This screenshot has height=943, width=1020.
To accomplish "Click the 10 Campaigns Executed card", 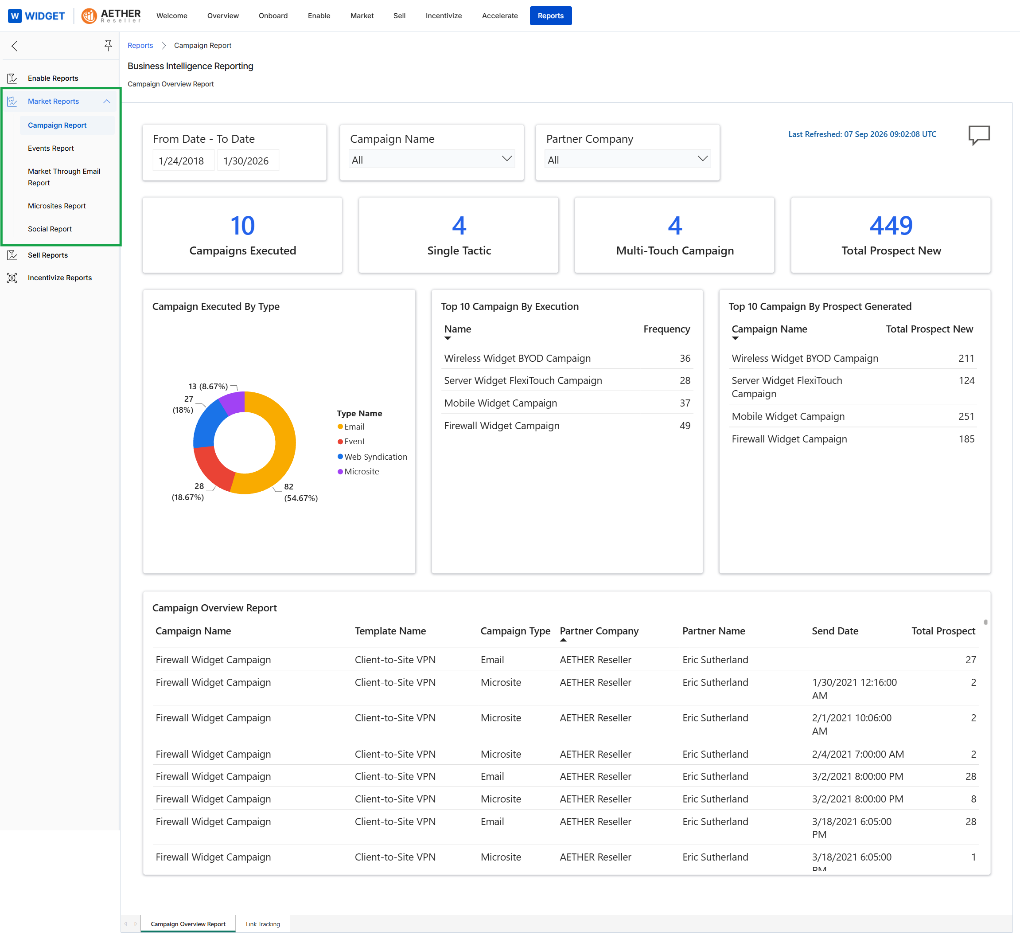I will tap(242, 235).
